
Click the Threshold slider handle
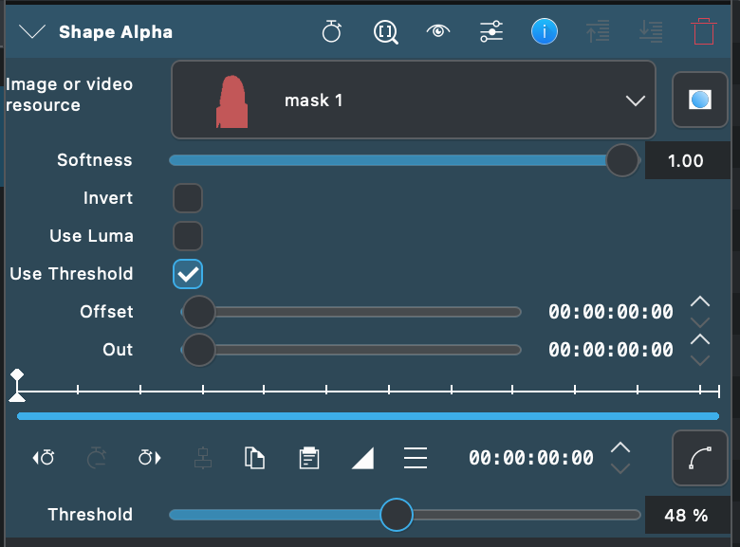pyautogui.click(x=397, y=515)
